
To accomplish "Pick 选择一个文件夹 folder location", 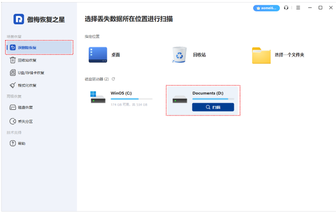I will [x=278, y=55].
